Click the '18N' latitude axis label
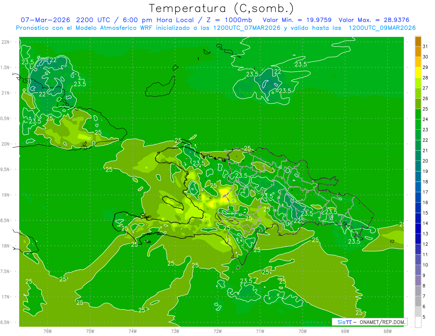Screen dimensions: 435x336 (x=6, y=246)
